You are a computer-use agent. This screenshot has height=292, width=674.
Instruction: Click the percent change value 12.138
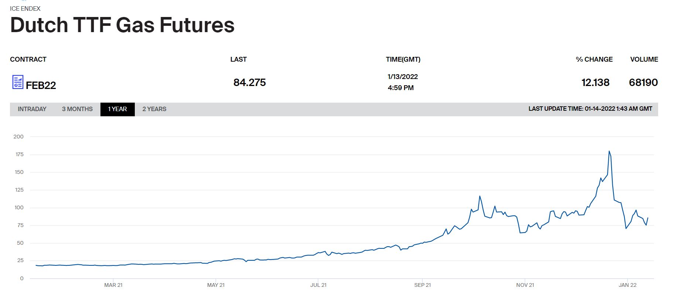coord(595,82)
